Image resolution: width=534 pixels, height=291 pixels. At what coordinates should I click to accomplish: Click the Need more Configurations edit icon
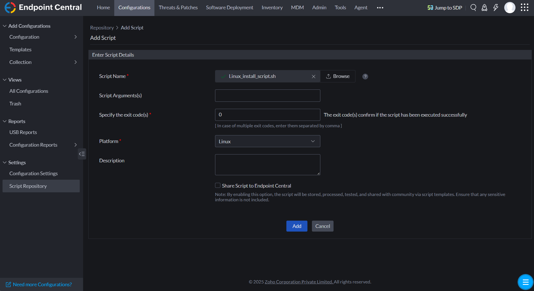pyautogui.click(x=8, y=285)
